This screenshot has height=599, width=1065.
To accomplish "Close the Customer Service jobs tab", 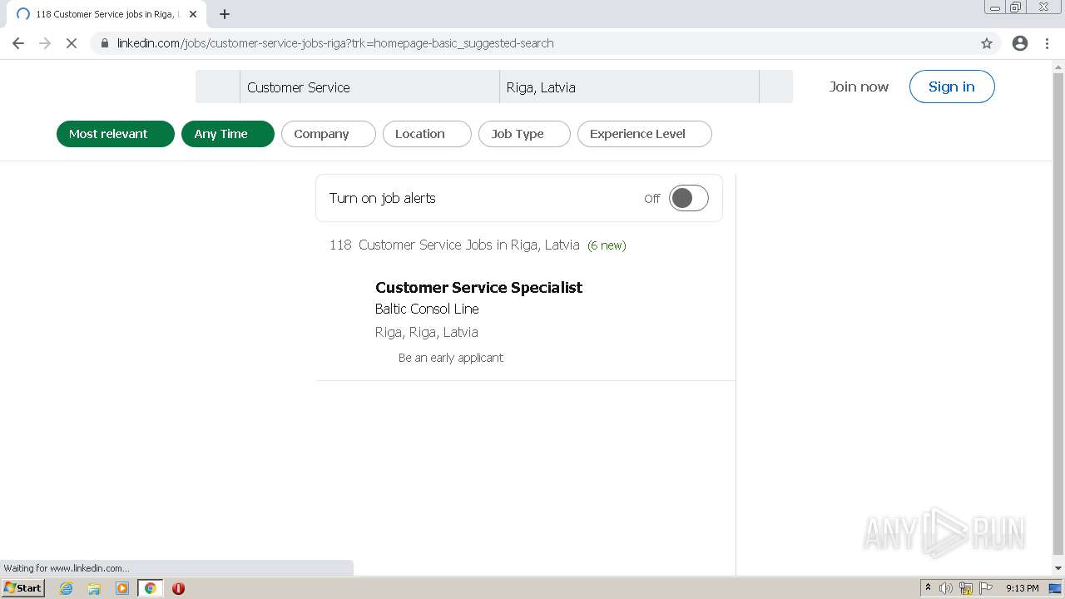I will pyautogui.click(x=193, y=14).
